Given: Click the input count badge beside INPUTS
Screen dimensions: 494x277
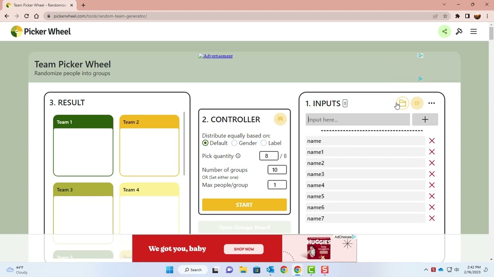Looking at the screenshot, I should [x=345, y=103].
